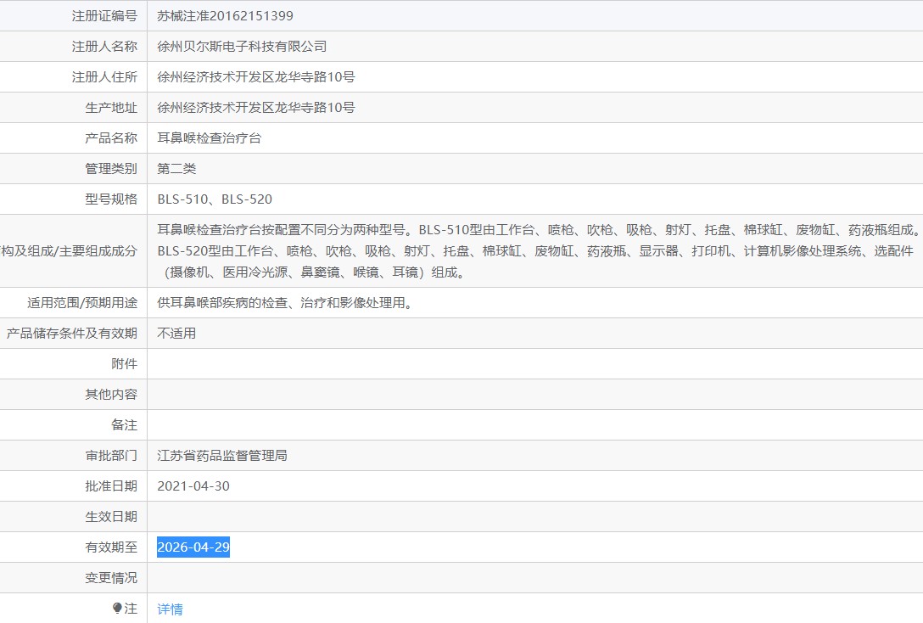Select product name 耳鼻喉检查治疗台
The width and height of the screenshot is (923, 623).
209,138
